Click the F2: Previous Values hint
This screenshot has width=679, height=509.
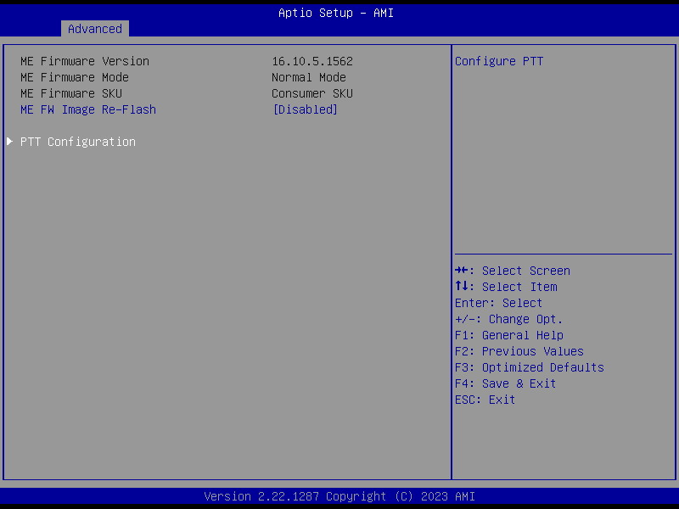(x=519, y=351)
